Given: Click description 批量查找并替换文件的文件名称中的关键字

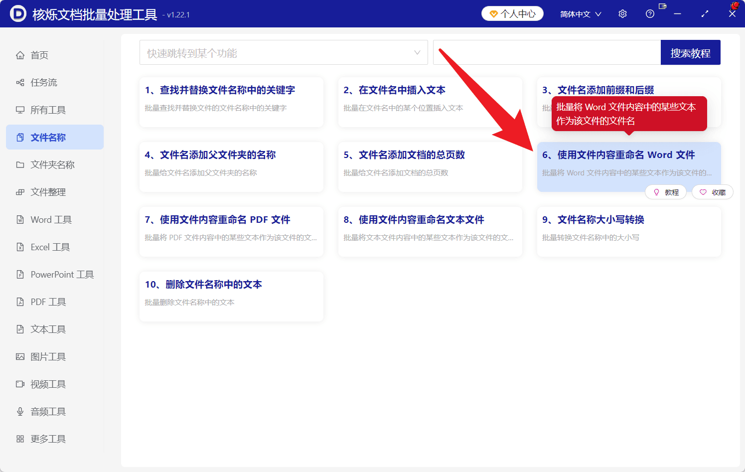Looking at the screenshot, I should (x=216, y=108).
